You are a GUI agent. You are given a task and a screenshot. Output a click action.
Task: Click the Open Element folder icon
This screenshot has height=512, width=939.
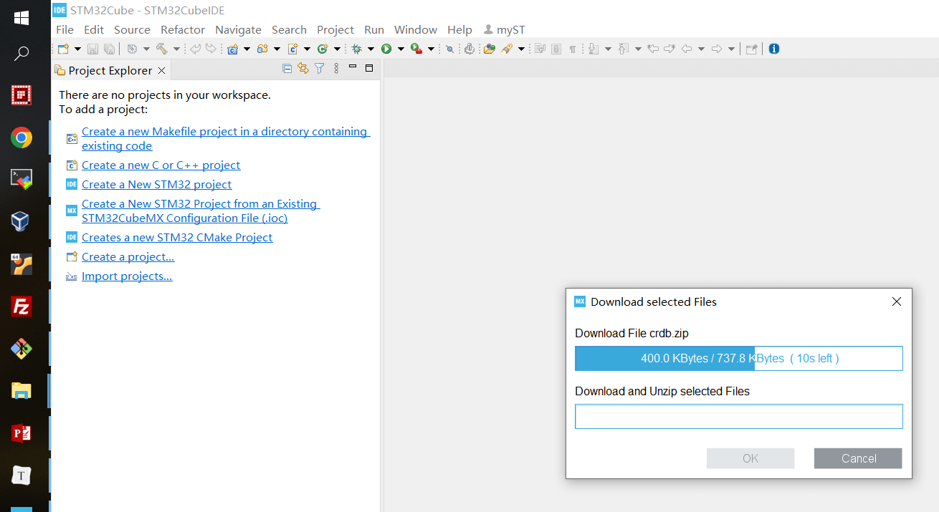[489, 49]
